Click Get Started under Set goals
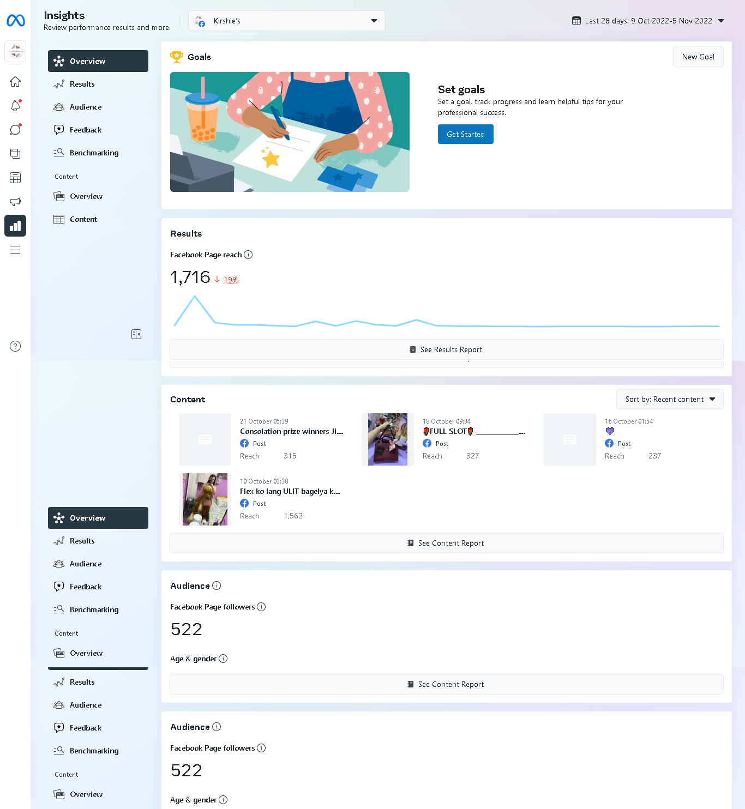 tap(466, 134)
